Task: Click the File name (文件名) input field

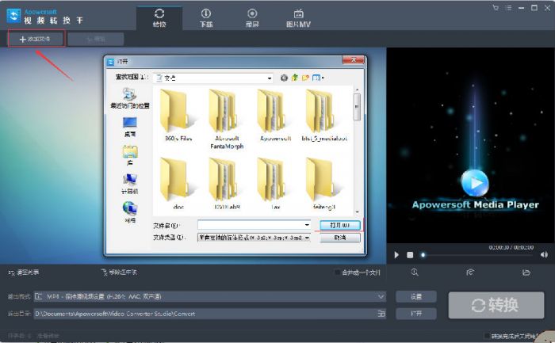Action: pos(254,225)
